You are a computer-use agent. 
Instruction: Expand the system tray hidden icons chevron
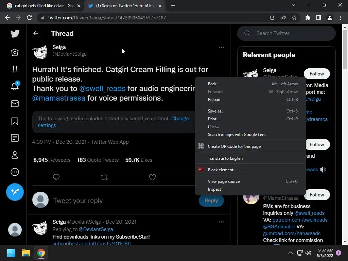(290, 253)
